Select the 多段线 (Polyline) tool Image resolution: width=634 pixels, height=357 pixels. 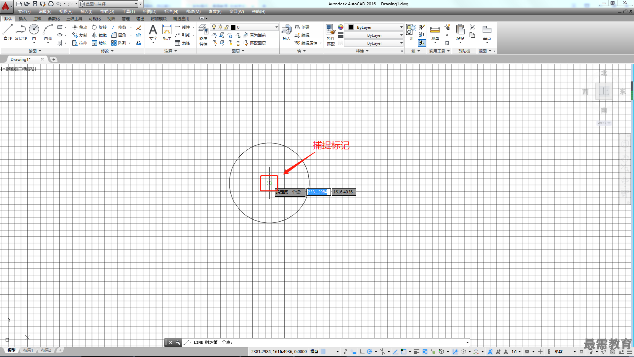pos(20,32)
